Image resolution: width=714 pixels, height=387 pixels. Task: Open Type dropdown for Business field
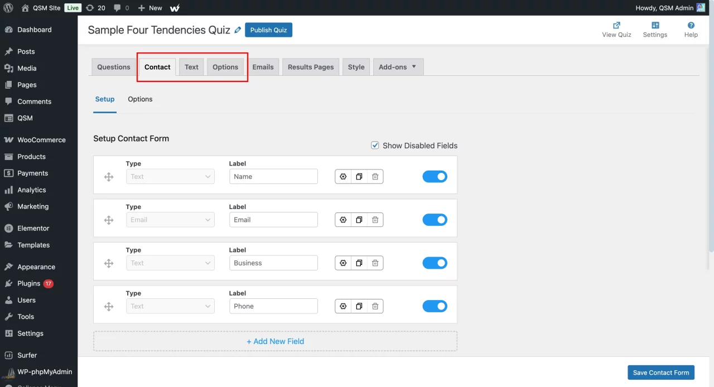click(x=170, y=263)
